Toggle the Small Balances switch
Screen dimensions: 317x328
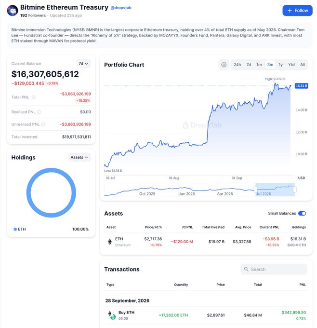pyautogui.click(x=302, y=213)
